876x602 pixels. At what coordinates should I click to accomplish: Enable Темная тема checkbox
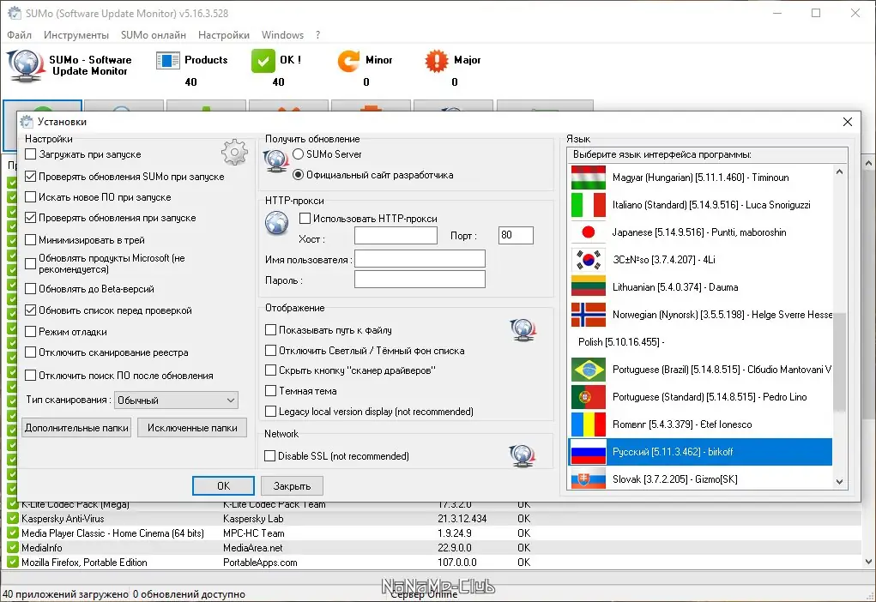coord(270,390)
